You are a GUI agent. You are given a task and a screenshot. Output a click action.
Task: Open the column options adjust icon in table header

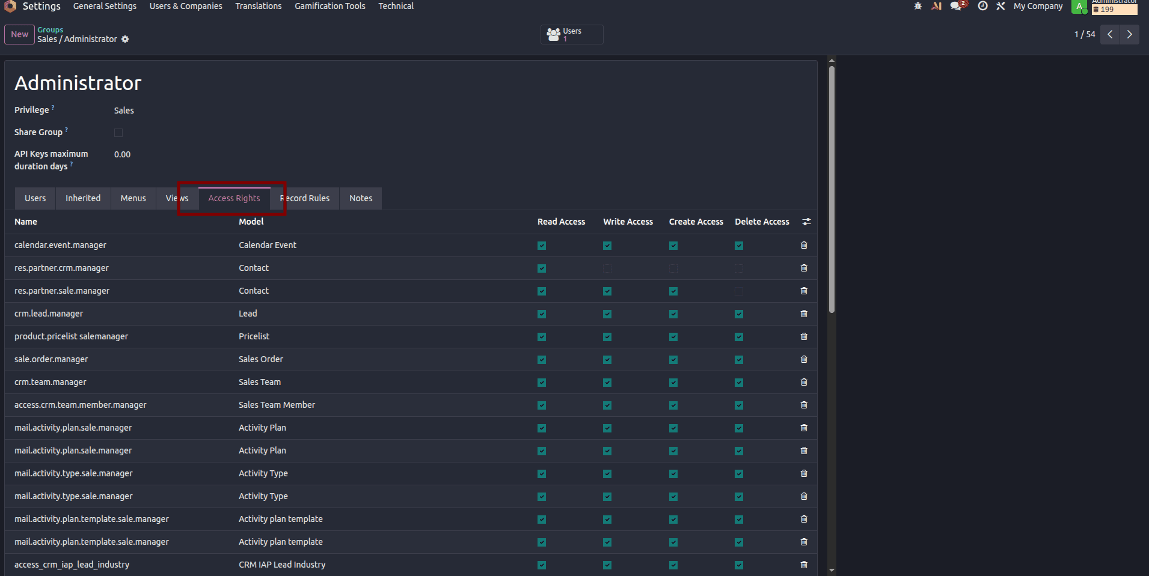click(806, 222)
